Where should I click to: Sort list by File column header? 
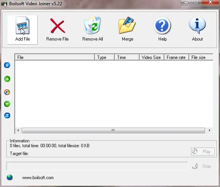[55, 57]
